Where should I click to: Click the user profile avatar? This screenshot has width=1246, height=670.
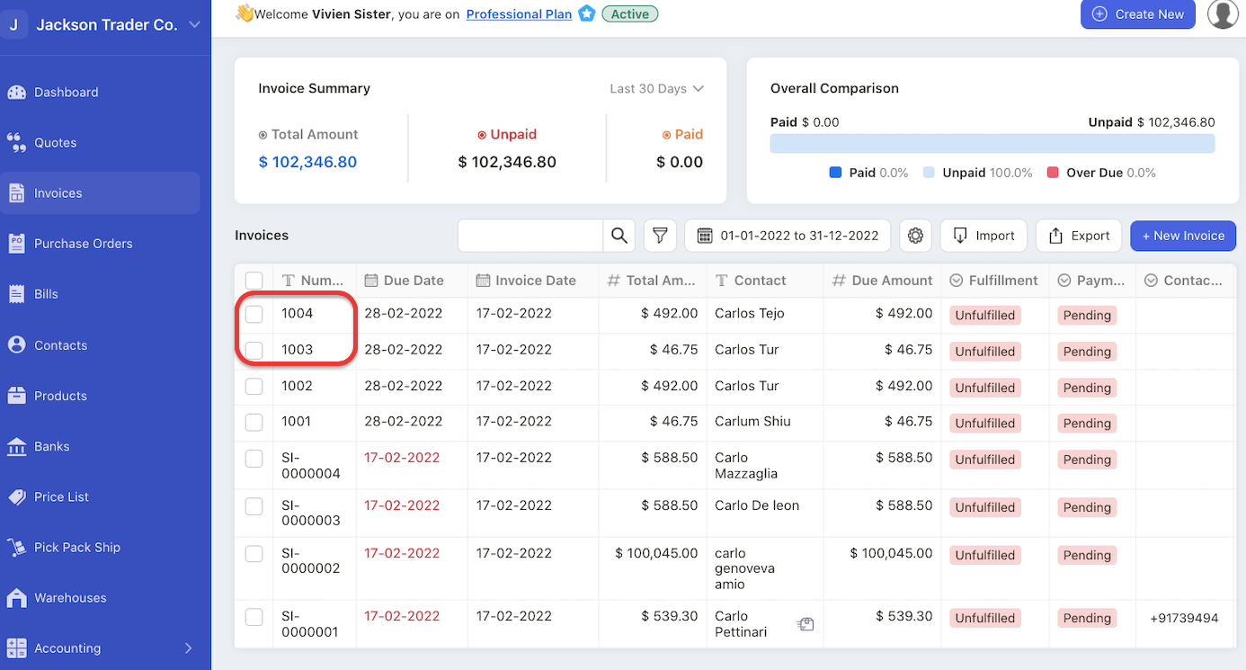tap(1223, 13)
